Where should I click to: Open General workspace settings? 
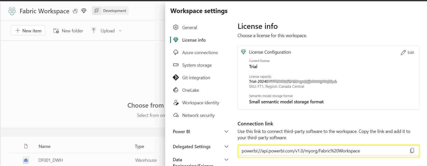pos(189,28)
